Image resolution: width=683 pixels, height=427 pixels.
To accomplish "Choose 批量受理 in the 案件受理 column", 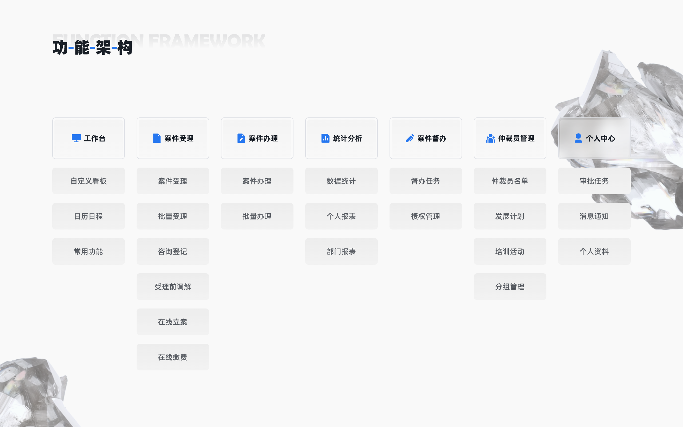I will pyautogui.click(x=173, y=216).
